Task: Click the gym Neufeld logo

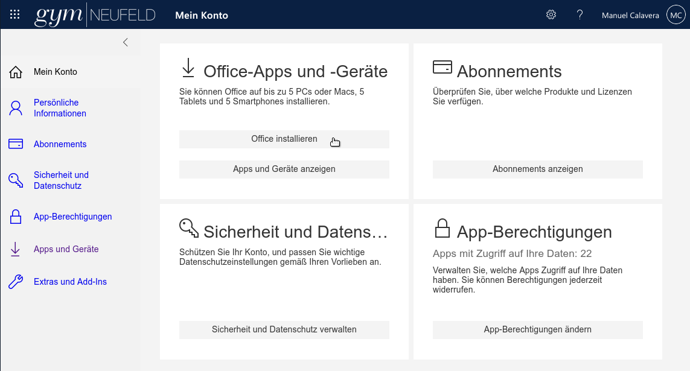Action: (96, 15)
